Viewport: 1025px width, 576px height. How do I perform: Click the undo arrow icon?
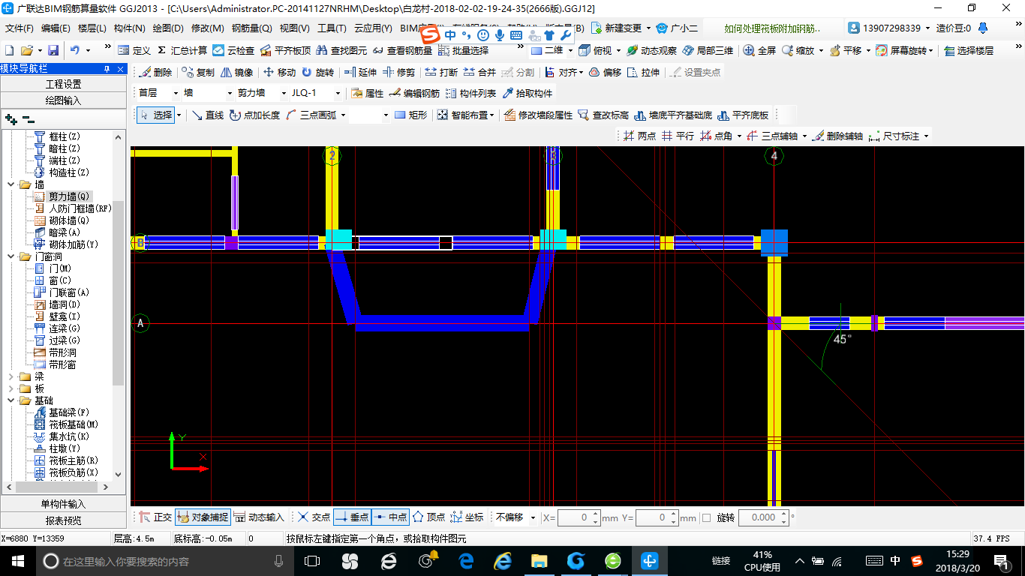click(75, 50)
